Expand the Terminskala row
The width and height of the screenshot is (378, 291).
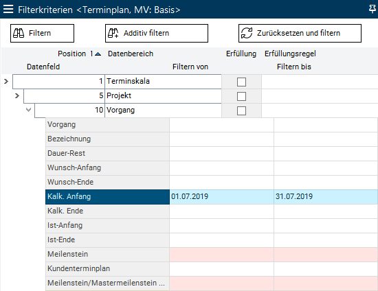pos(6,82)
